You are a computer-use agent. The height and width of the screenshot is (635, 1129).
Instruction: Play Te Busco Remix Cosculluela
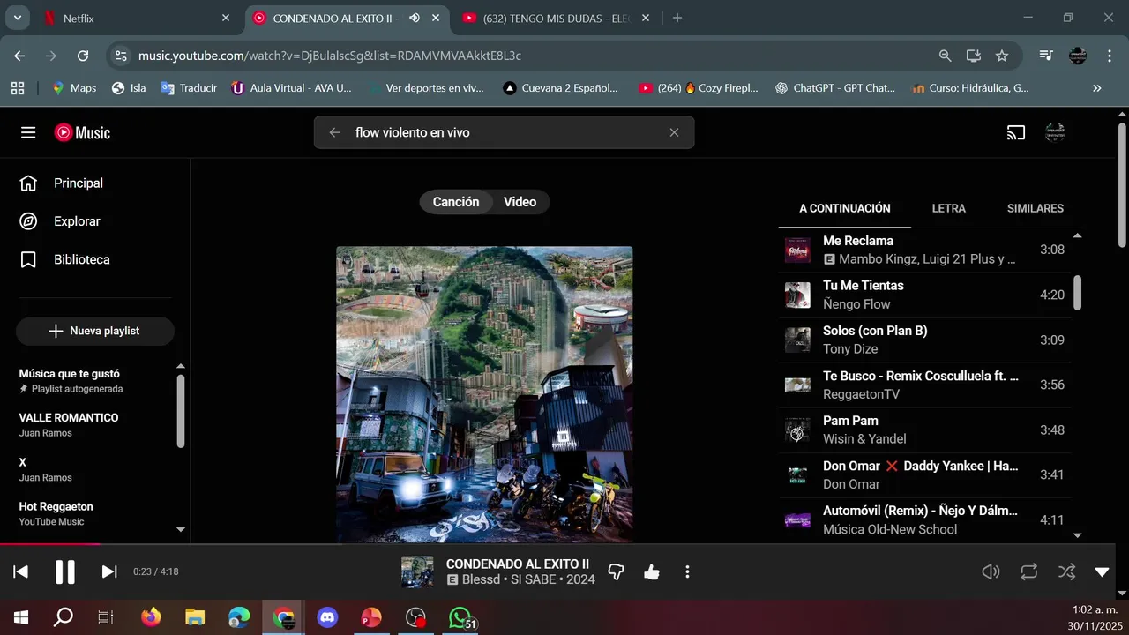click(x=924, y=385)
